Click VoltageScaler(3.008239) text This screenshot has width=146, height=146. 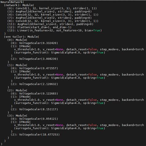(x=39, y=59)
